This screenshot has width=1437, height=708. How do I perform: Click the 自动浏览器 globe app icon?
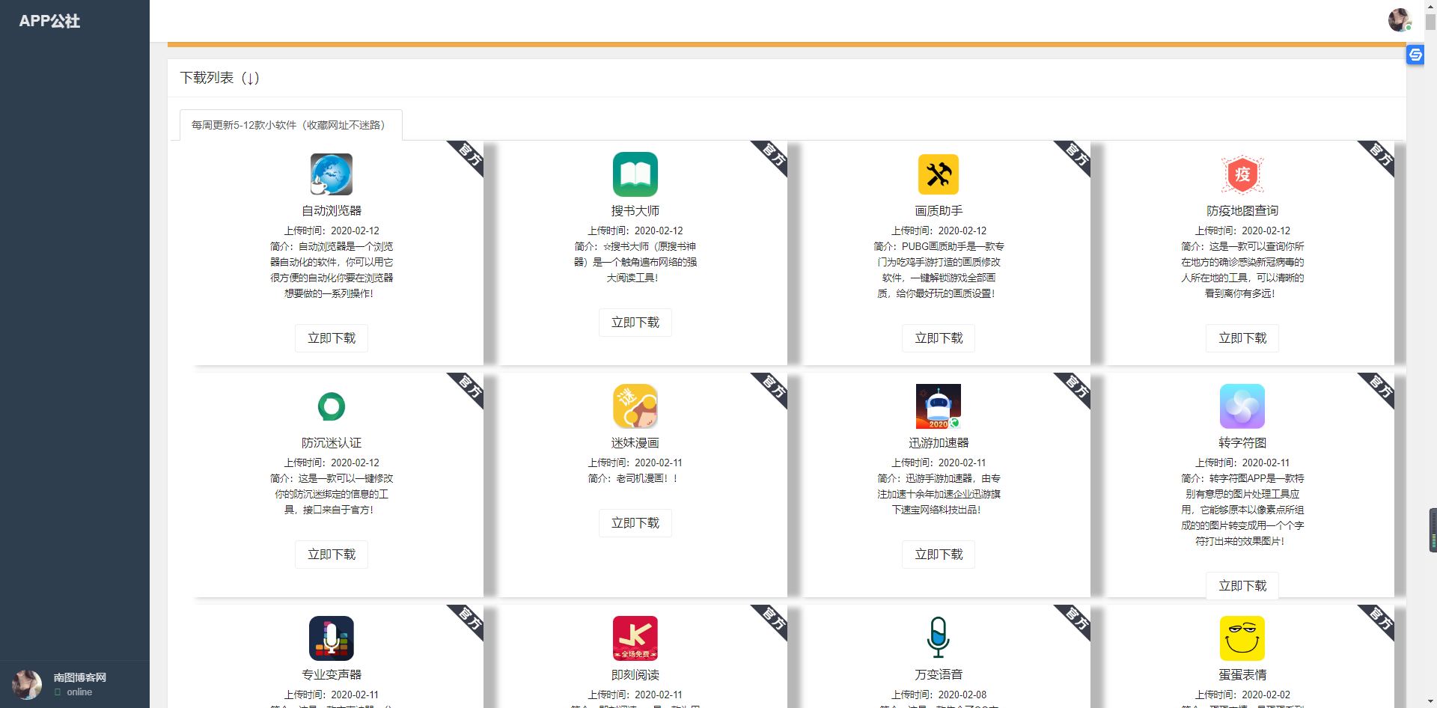331,174
